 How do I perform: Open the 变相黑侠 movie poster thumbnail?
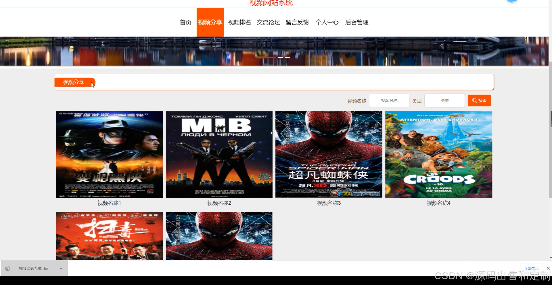tap(109, 154)
